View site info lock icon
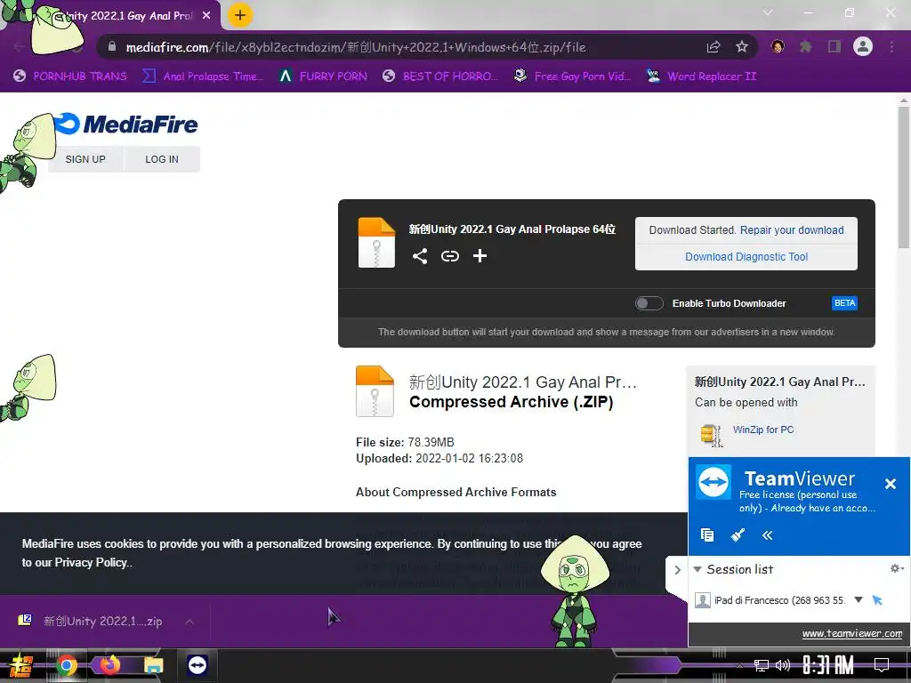911x683 pixels. pos(112,46)
